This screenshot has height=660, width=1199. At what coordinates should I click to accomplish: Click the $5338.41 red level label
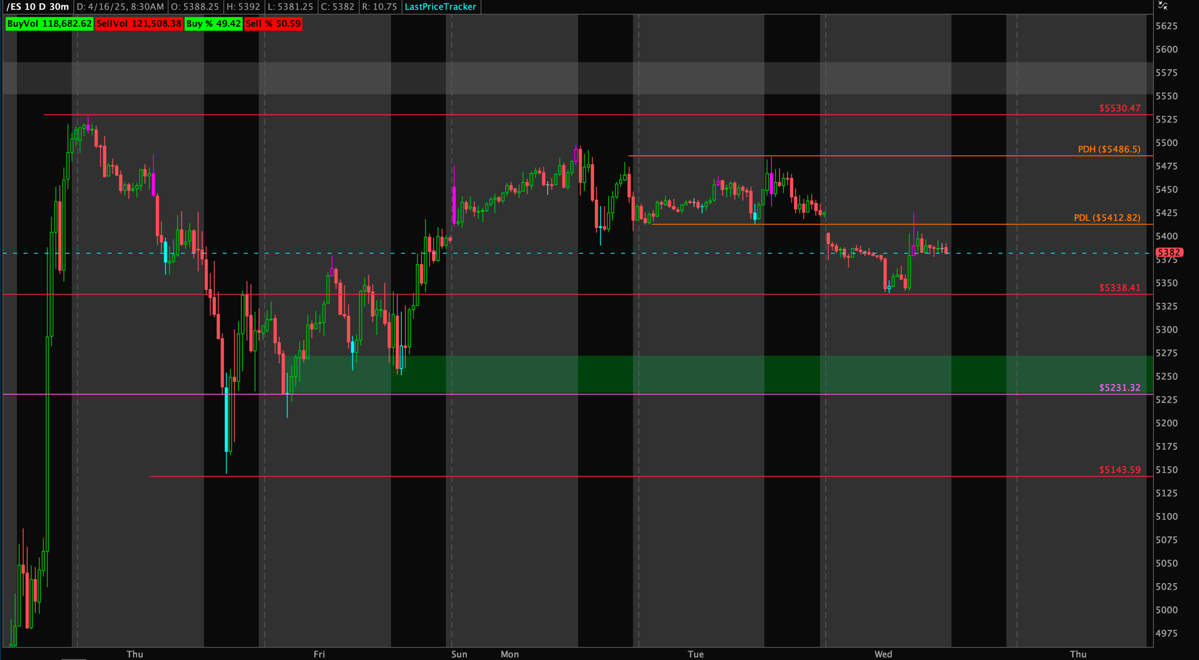point(1119,287)
